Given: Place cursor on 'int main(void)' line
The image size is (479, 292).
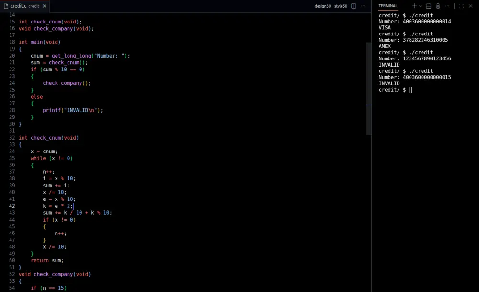Looking at the screenshot, I should click(x=40, y=42).
